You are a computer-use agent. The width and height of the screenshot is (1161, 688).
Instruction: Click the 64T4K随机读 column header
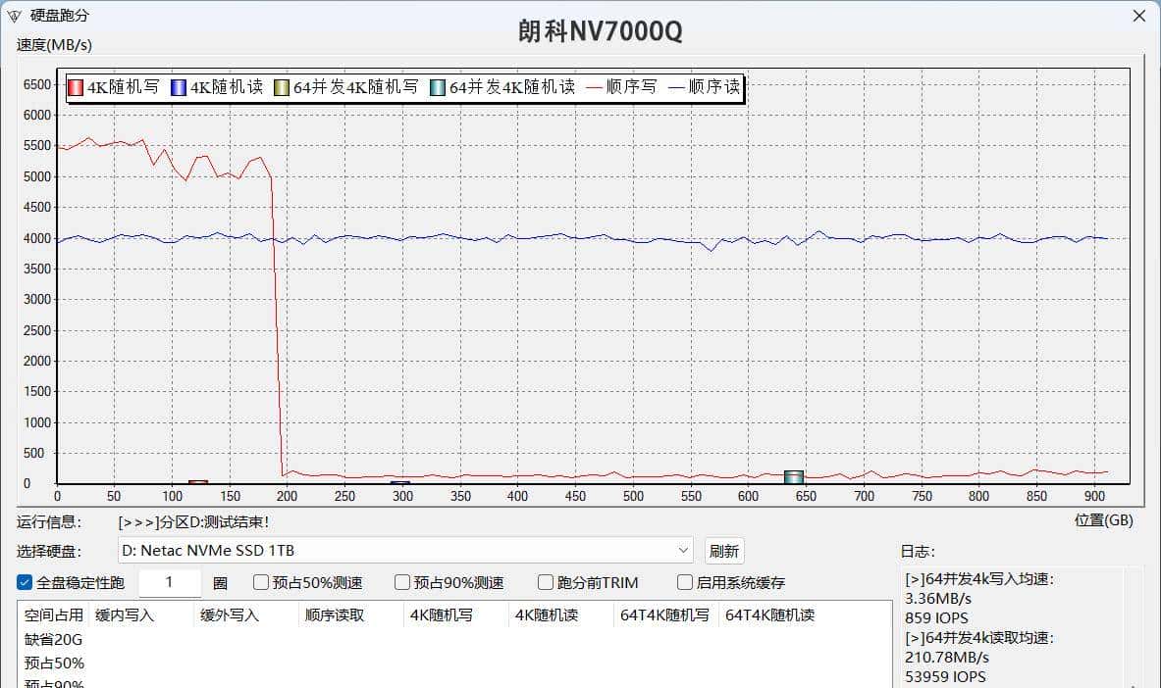coord(769,615)
